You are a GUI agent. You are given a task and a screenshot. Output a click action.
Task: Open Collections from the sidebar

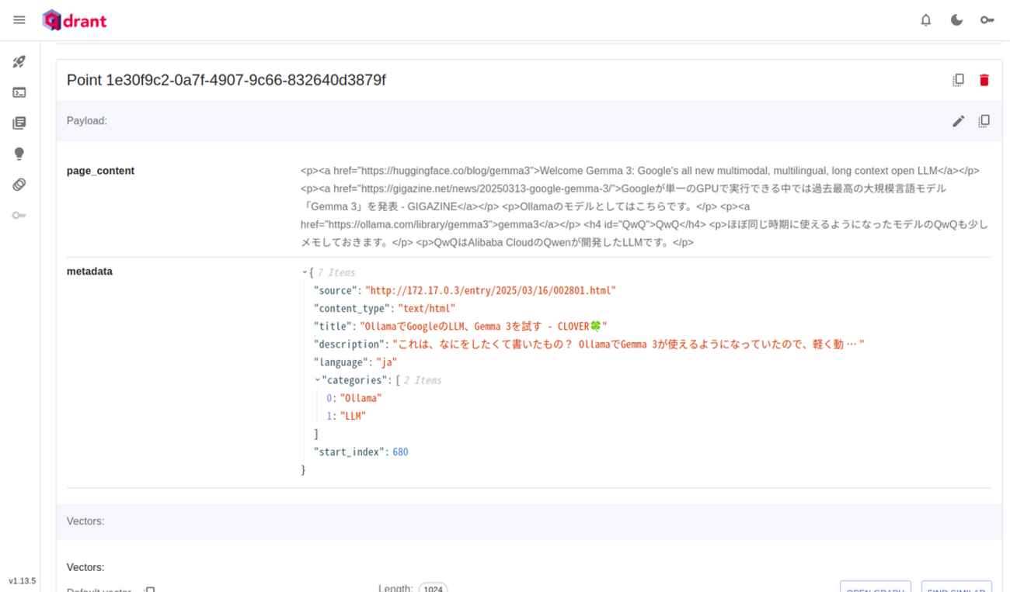(x=19, y=123)
